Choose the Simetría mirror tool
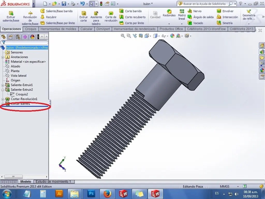Image resolution: width=265 pixels, height=199 pixels. point(225,23)
